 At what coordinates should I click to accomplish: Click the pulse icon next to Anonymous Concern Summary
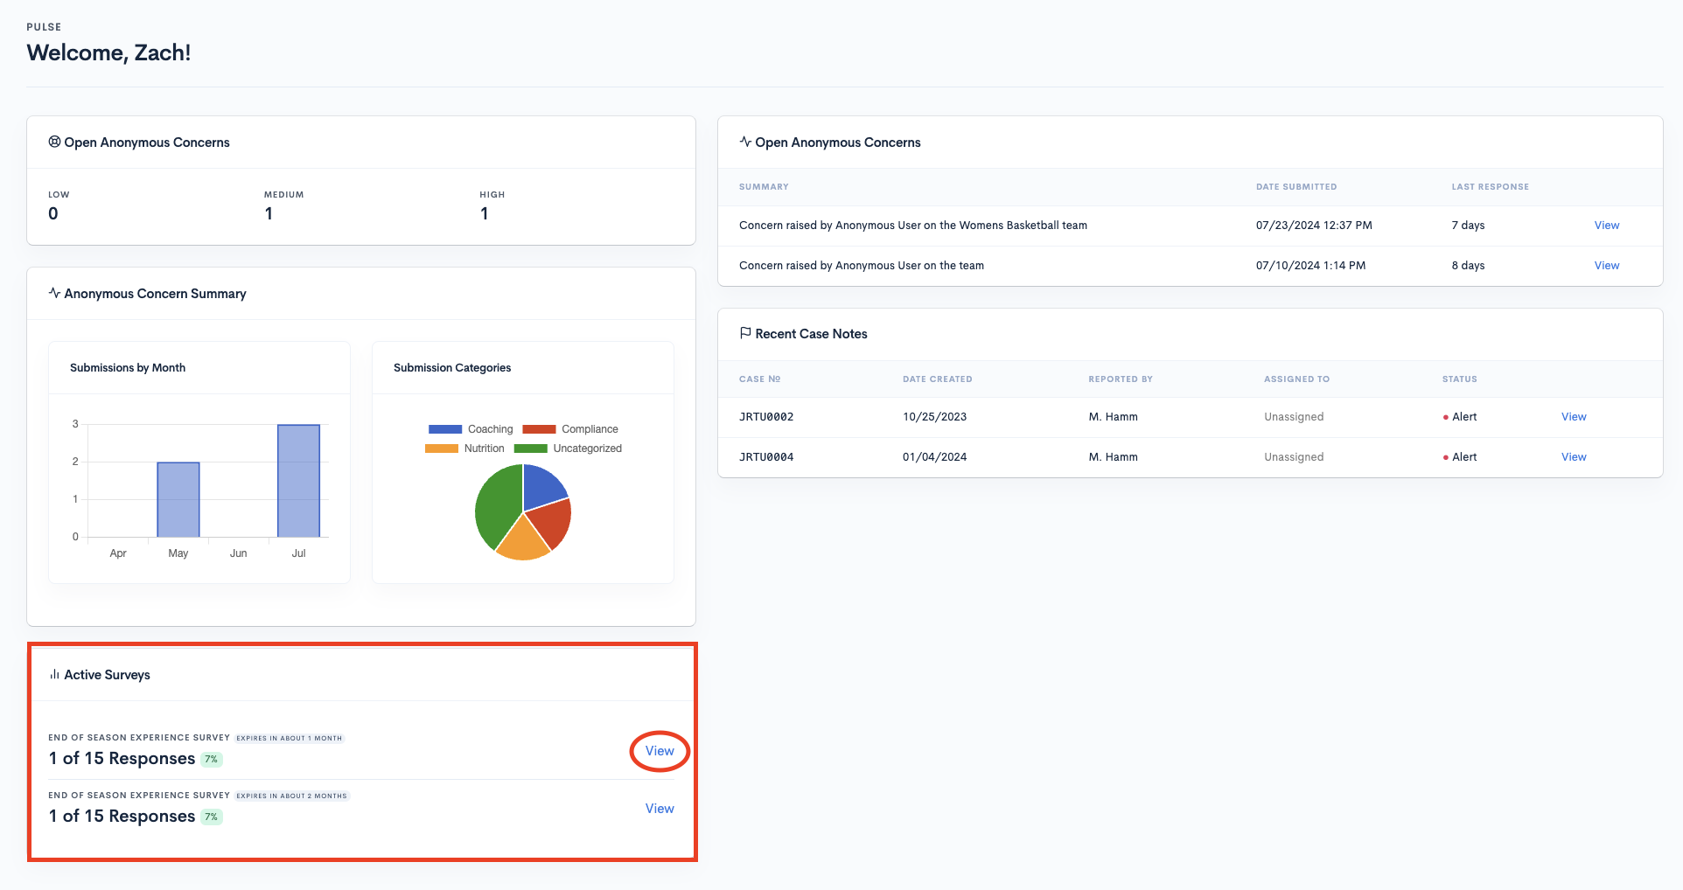point(54,293)
